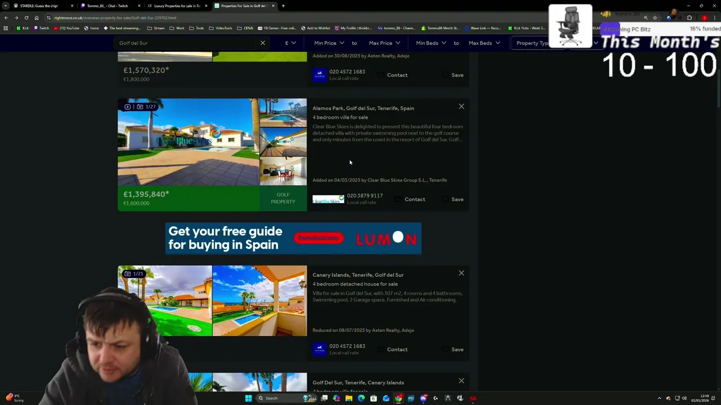Open Microsoft Edge from the taskbar

(361, 398)
